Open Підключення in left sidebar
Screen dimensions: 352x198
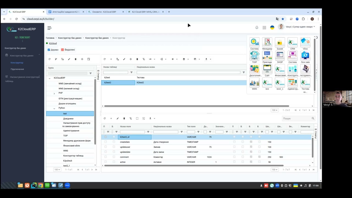point(17,69)
